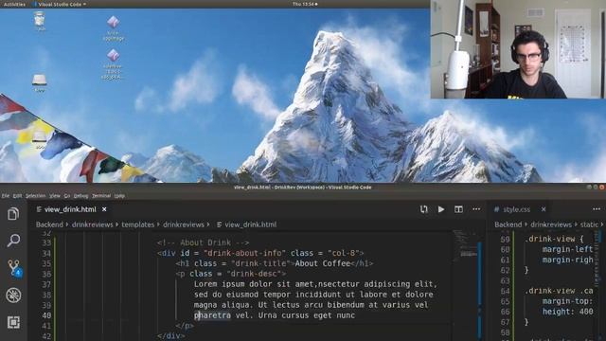
Task: Click the closing </div> tag on line 42
Action: [x=170, y=336]
